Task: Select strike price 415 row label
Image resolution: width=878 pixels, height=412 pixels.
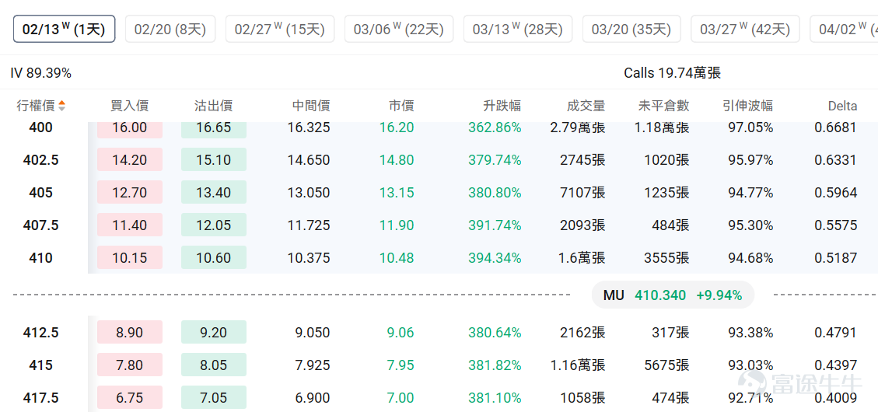Action: click(41, 365)
